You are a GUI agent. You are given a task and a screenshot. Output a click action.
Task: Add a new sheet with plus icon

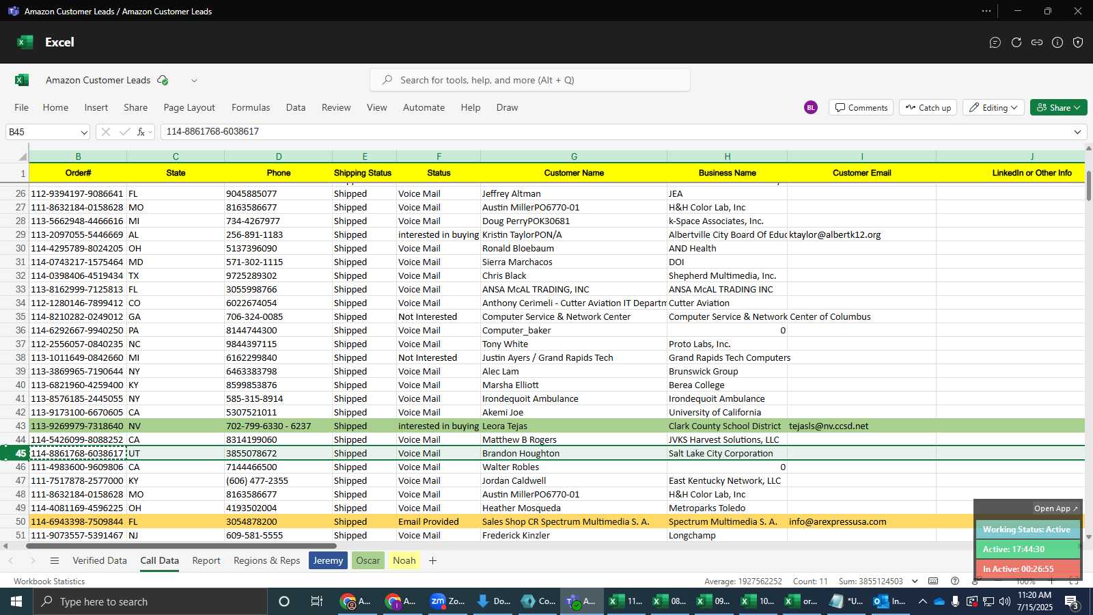click(432, 560)
